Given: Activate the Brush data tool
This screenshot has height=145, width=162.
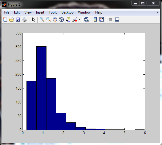Looking at the screenshot, I should pos(75,20).
